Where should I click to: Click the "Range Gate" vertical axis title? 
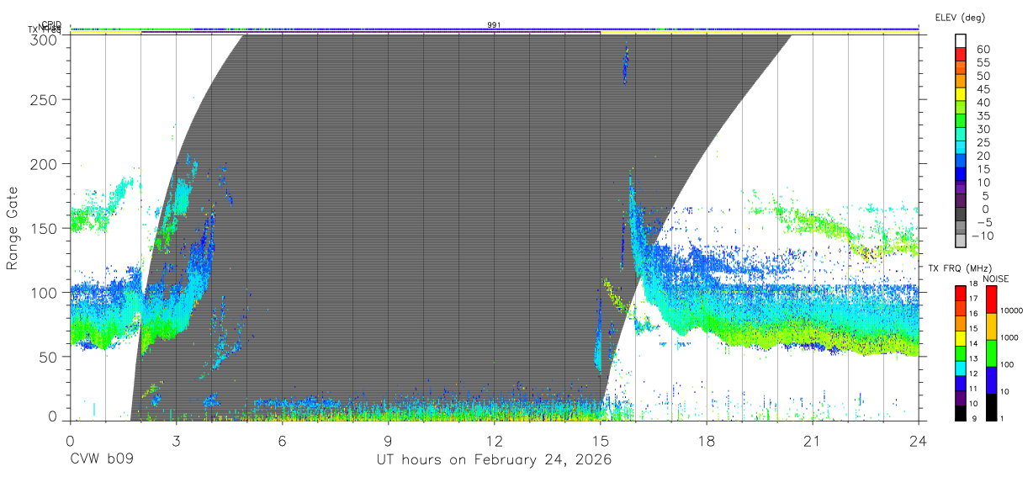coord(13,228)
